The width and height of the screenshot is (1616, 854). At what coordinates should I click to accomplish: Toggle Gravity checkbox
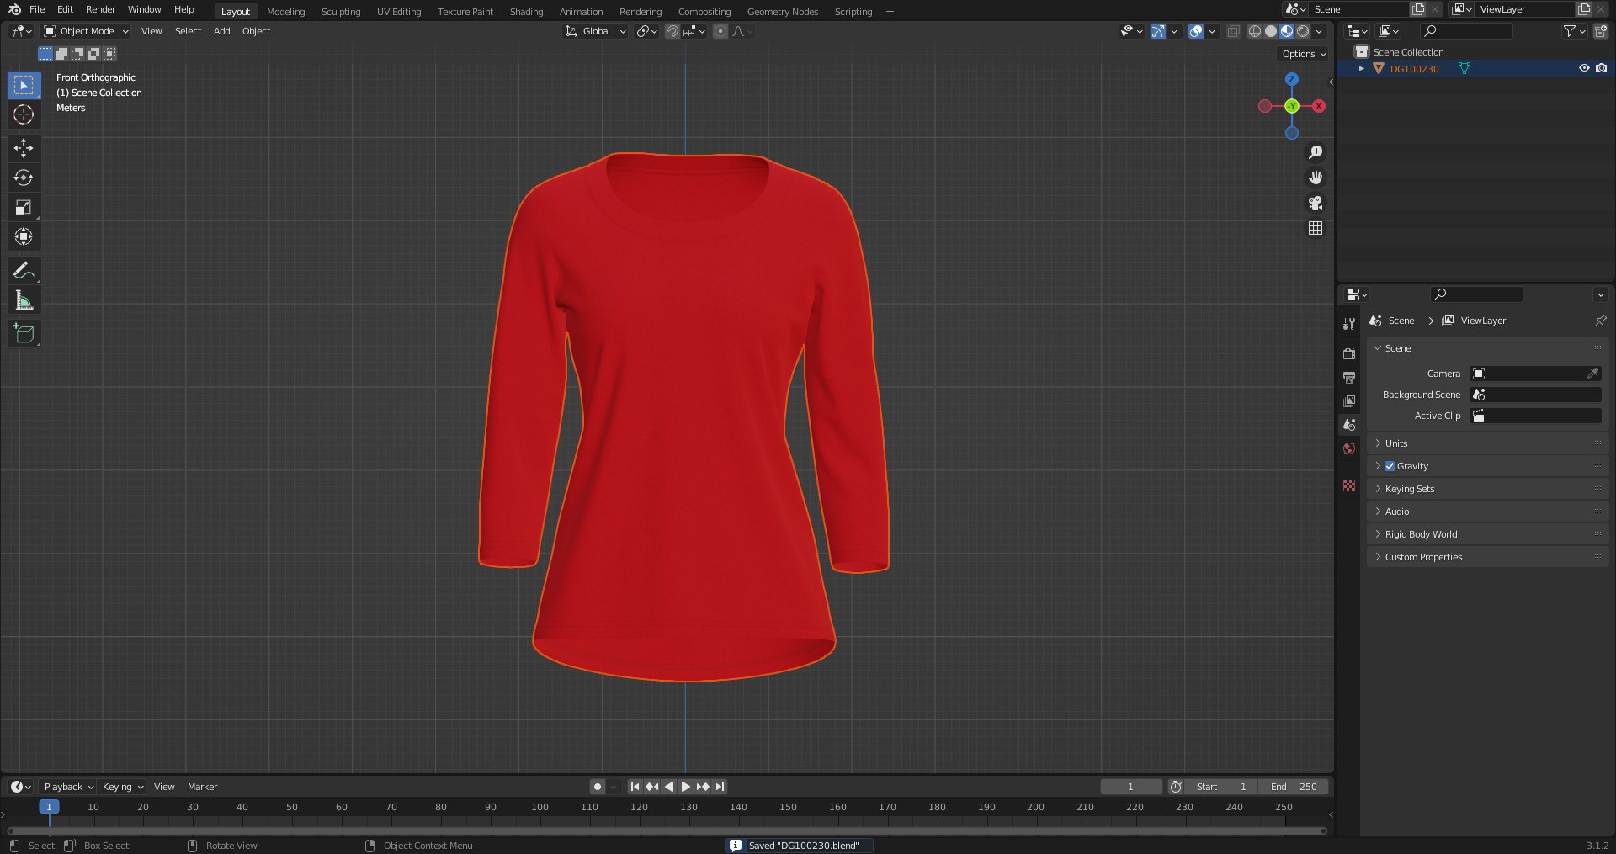1390,466
